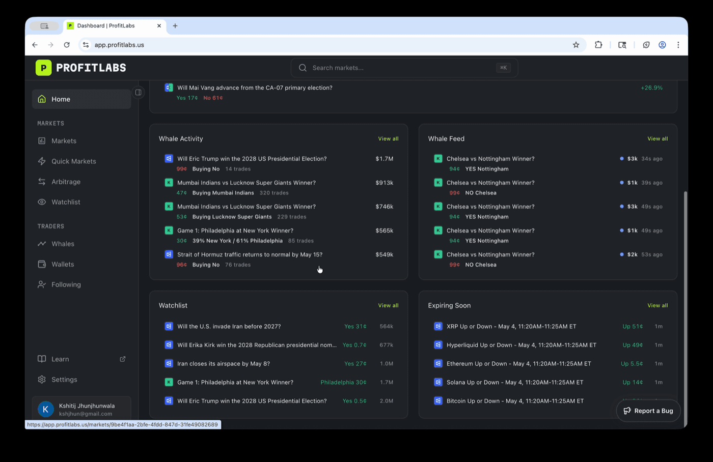This screenshot has height=462, width=713.
Task: Click the ProfitLabs logo icon
Action: 43,68
